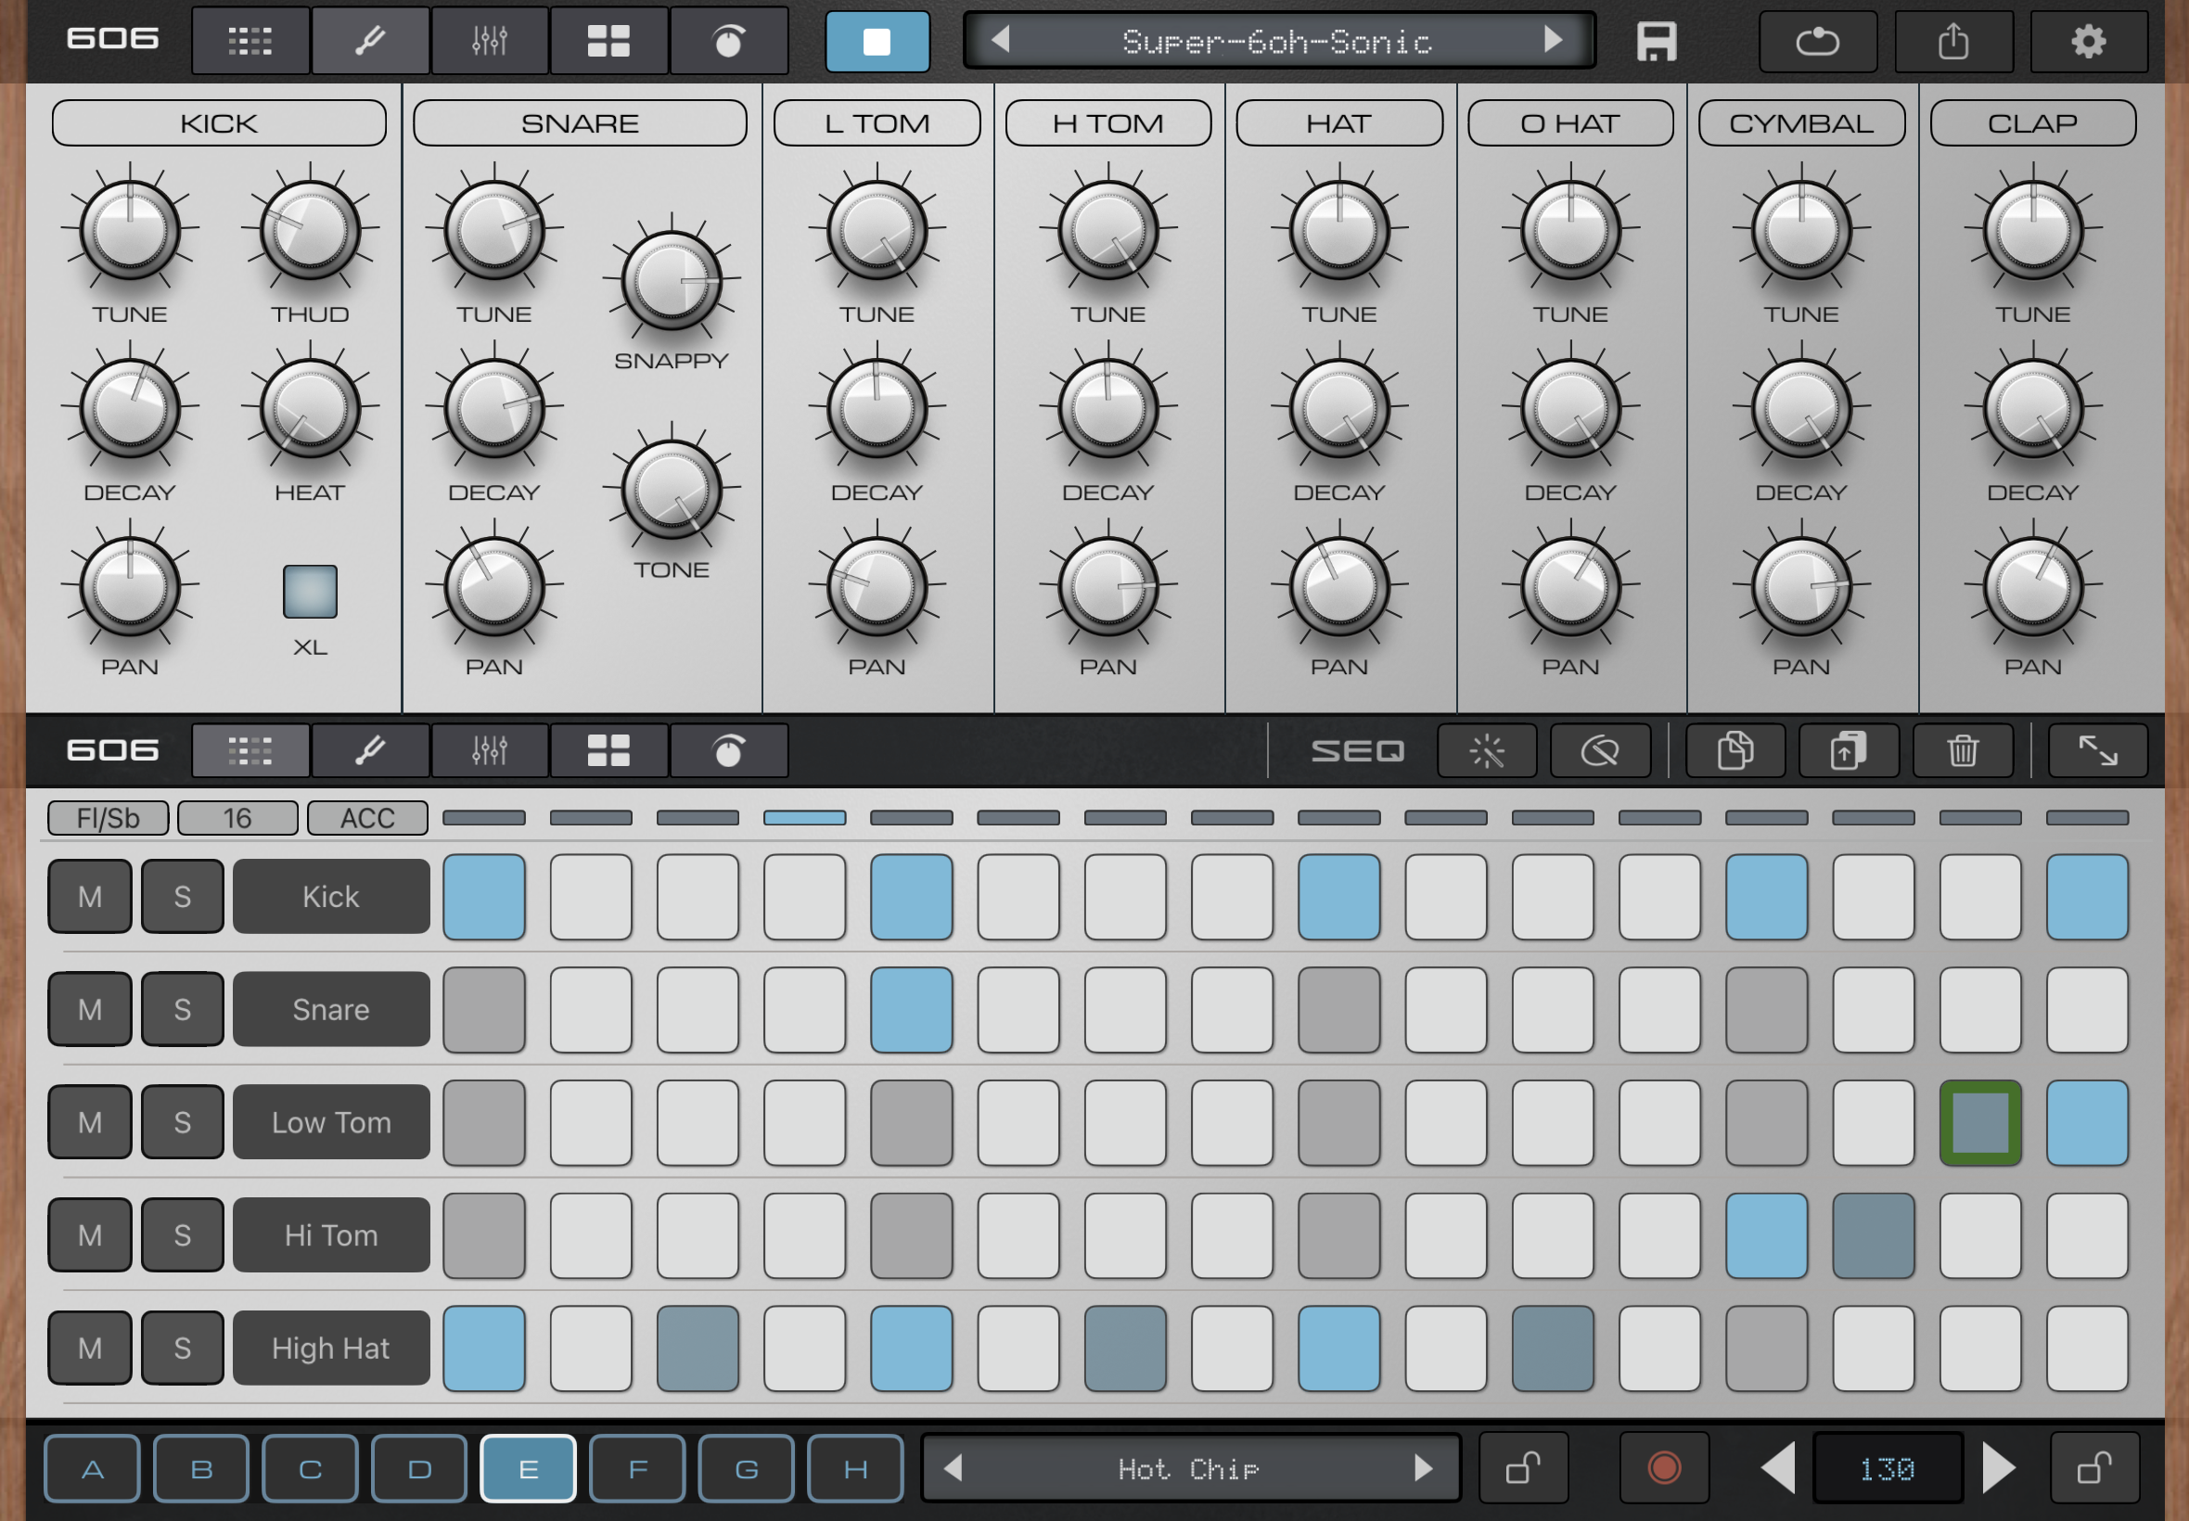
Task: Open the knob performance view in top toolbar
Action: [729, 41]
